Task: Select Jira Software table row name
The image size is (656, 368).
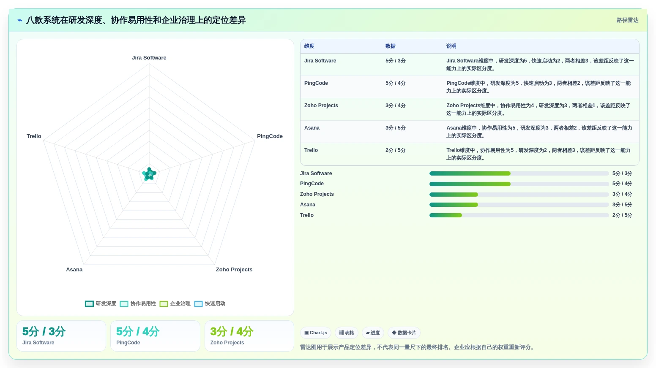Action: [320, 61]
